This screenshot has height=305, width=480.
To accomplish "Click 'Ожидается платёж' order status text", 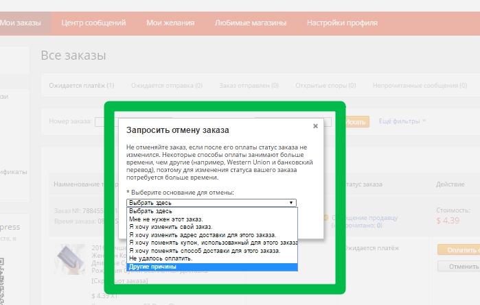I will [x=372, y=248].
